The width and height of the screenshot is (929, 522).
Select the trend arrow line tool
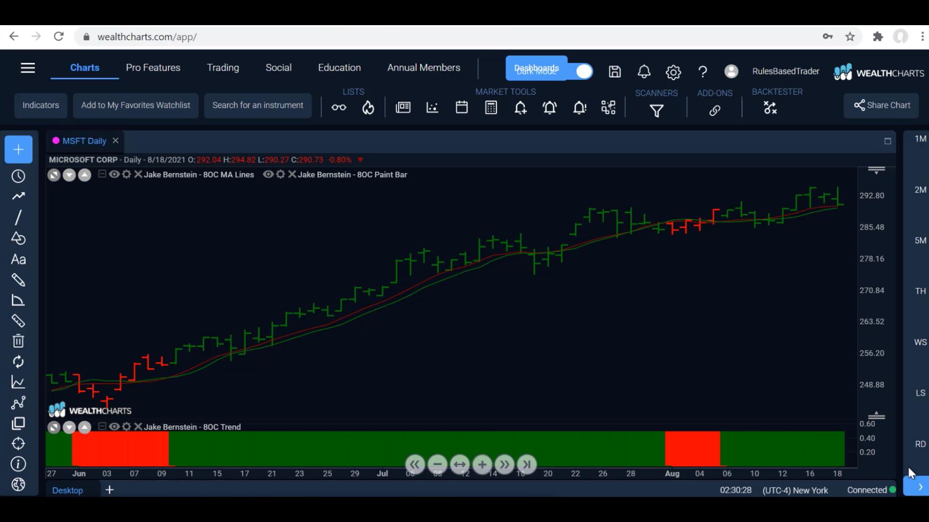point(18,196)
